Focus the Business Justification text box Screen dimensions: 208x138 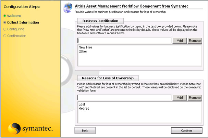[124, 41]
